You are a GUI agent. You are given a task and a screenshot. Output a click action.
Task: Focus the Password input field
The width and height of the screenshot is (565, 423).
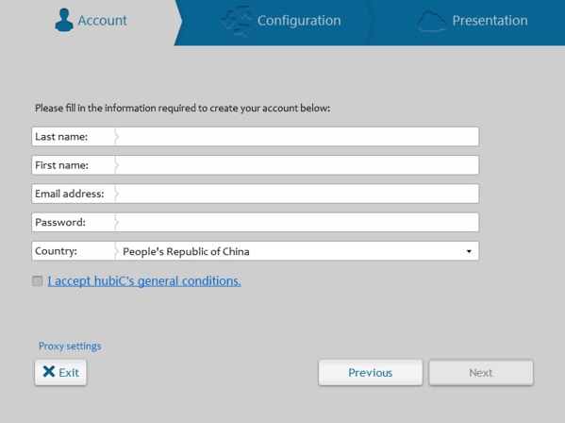(297, 222)
